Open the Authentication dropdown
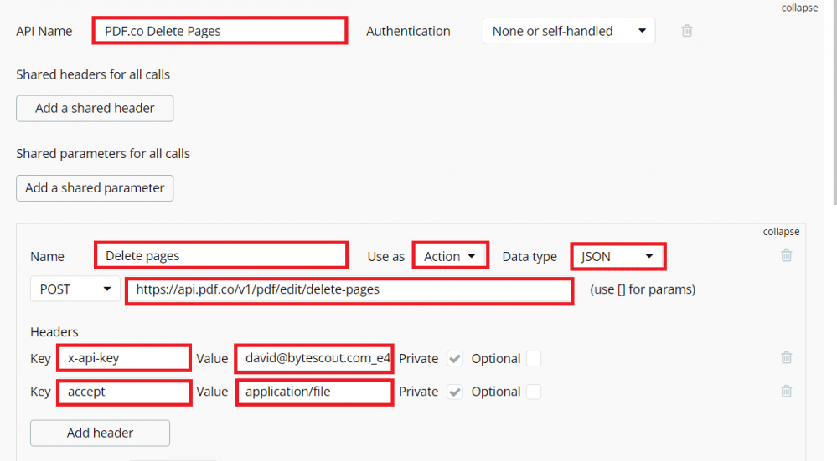 (x=568, y=31)
